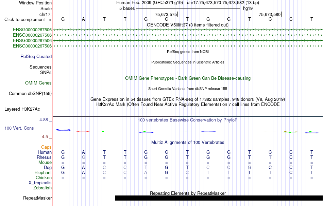Screen dimensions: 323x206
Task: Select the Rhesus alignment row label
Action: click(44, 157)
